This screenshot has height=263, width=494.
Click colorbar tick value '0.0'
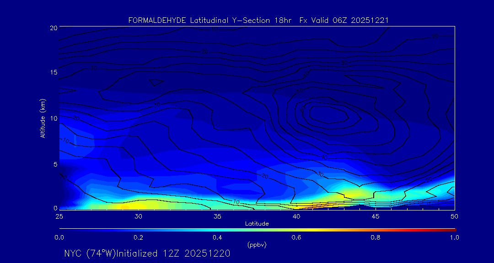point(59,237)
